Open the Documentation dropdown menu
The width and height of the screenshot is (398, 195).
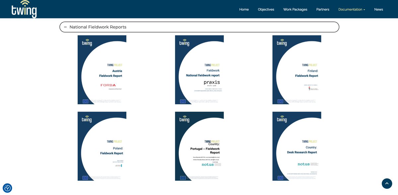click(x=352, y=10)
